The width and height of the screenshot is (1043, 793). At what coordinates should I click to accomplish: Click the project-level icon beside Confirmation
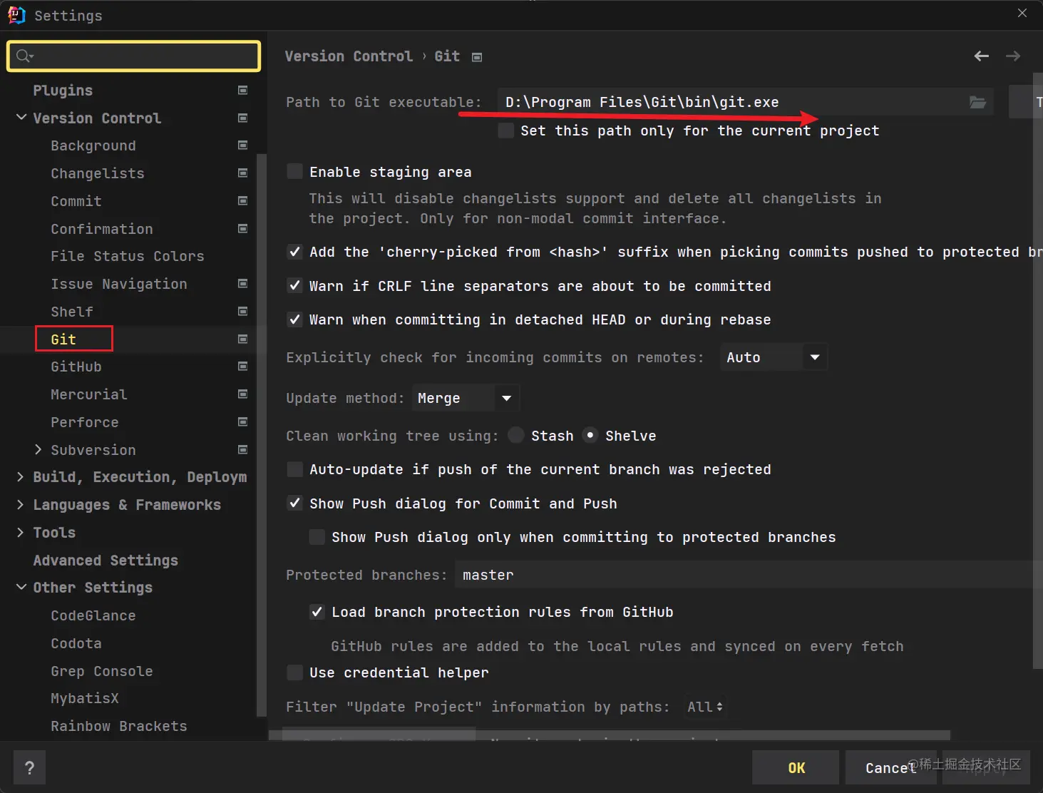242,229
